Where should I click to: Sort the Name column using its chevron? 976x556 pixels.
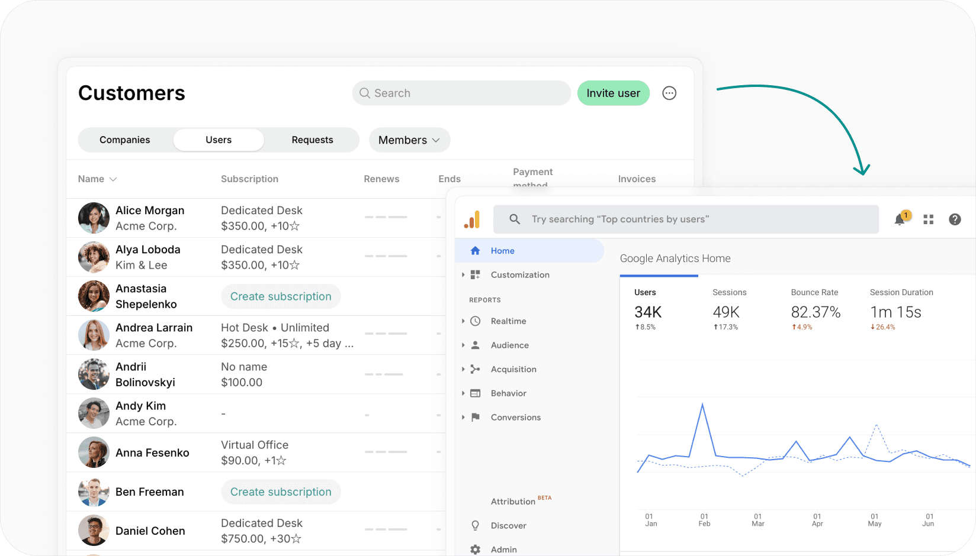113,179
